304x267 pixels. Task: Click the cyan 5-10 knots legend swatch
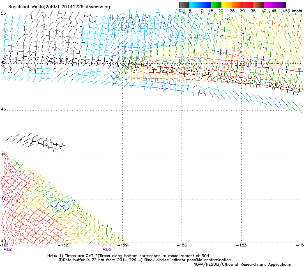tap(195, 5)
